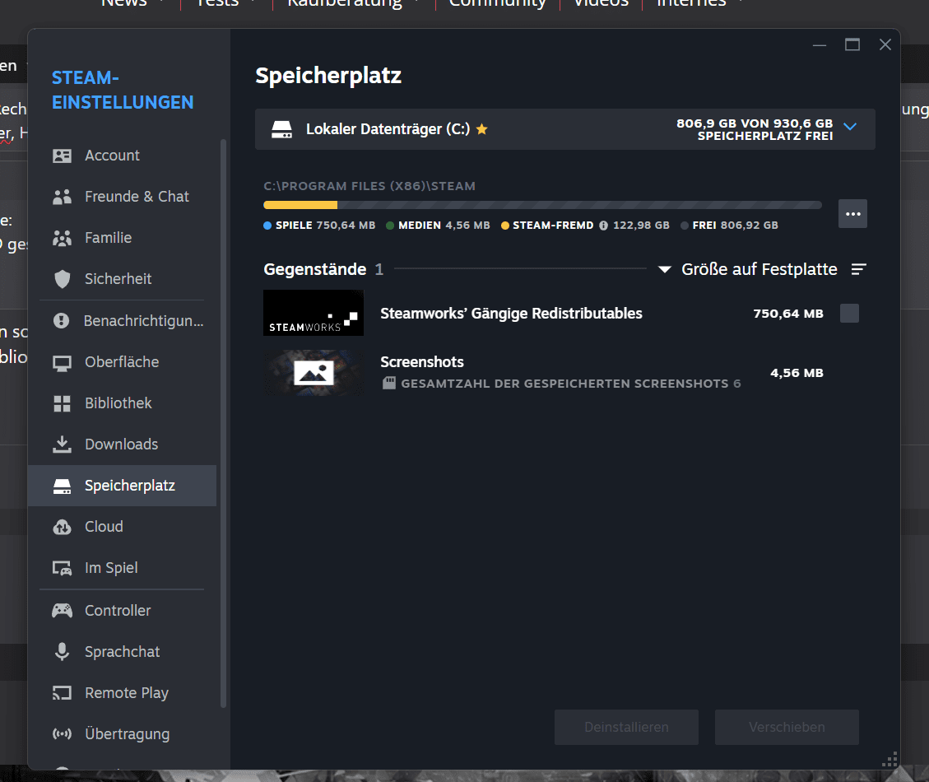Click the Verschieben button
The height and width of the screenshot is (782, 929).
[787, 728]
